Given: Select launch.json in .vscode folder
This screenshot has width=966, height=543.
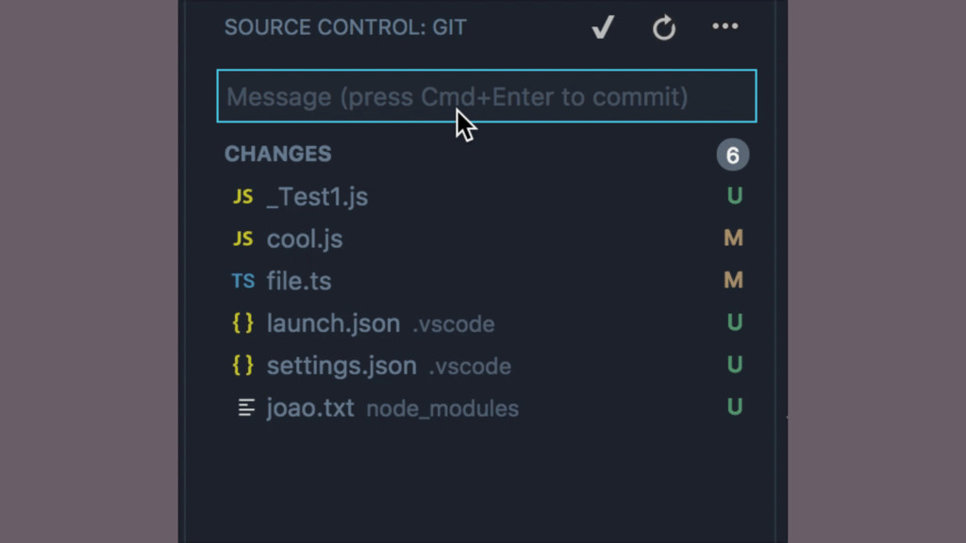Looking at the screenshot, I should [486, 323].
